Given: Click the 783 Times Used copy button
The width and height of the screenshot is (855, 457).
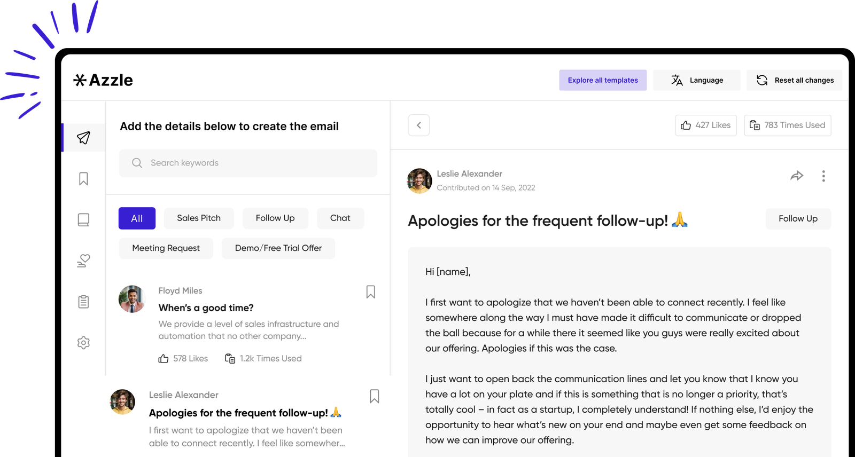Looking at the screenshot, I should [x=787, y=125].
